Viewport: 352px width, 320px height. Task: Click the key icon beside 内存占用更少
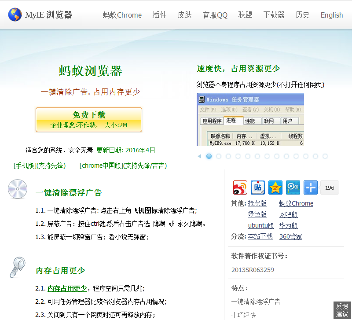point(18,267)
